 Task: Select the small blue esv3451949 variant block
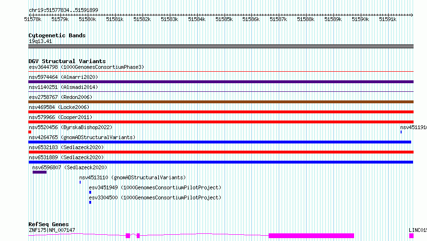click(90, 192)
